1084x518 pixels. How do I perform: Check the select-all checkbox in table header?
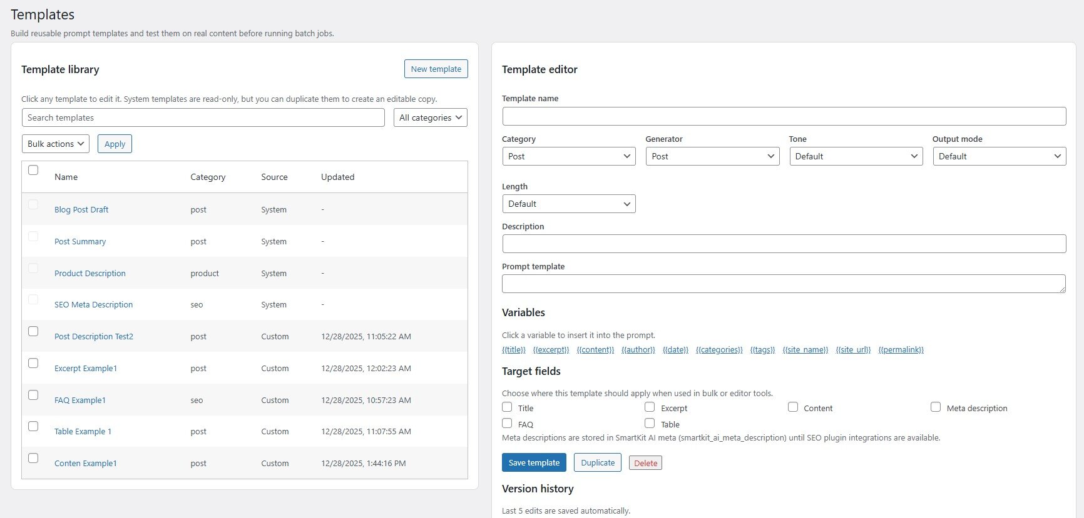[x=33, y=170]
